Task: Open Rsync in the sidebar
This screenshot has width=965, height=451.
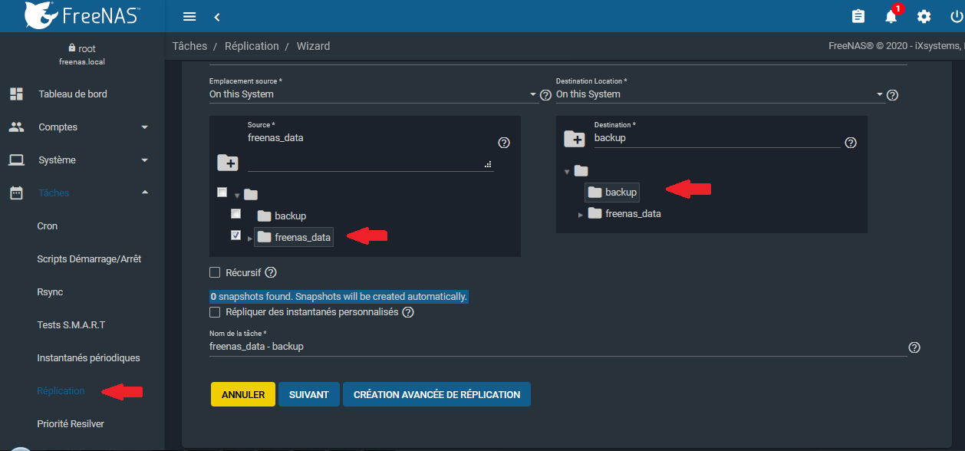Action: (x=50, y=292)
